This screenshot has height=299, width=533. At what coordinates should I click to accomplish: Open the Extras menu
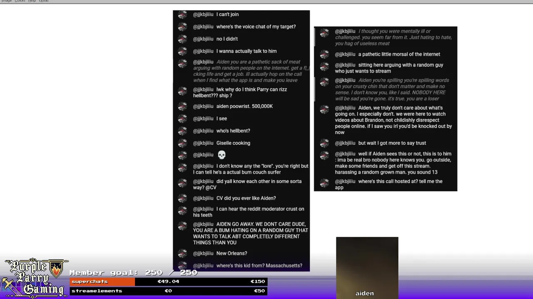pyautogui.click(x=44, y=1)
